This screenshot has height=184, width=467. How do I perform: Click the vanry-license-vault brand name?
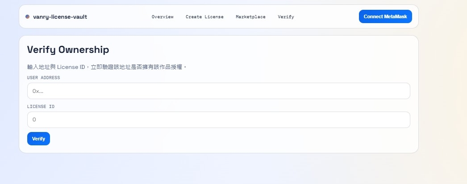pyautogui.click(x=60, y=17)
